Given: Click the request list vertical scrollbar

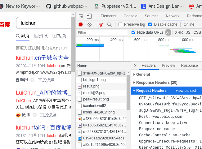Looking at the screenshot, I should pos(128,92).
